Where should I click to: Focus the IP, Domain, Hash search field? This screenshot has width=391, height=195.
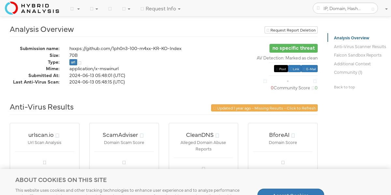pyautogui.click(x=345, y=8)
